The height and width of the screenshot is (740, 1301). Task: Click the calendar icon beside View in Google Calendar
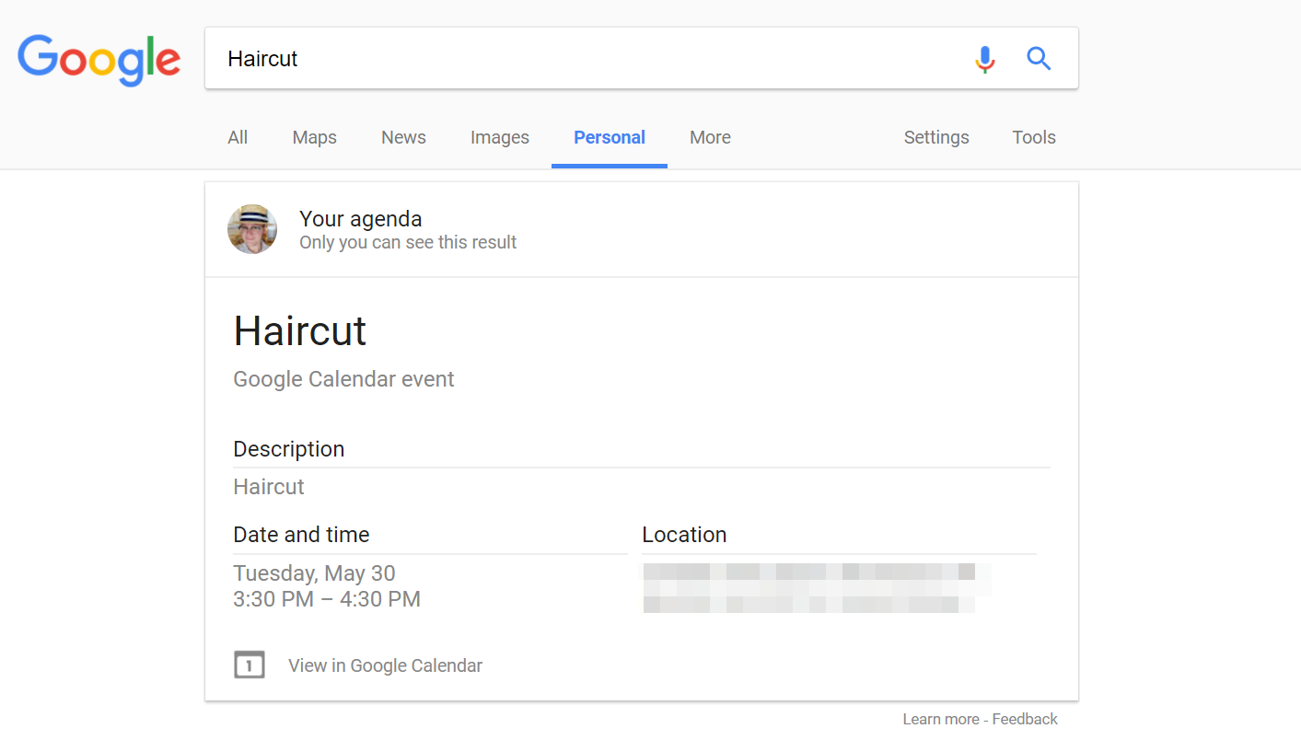[x=250, y=665]
